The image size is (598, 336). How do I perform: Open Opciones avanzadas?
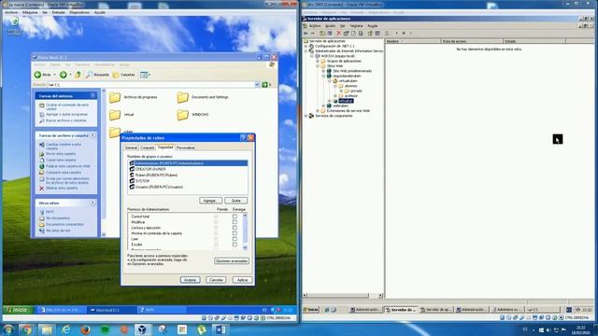click(x=232, y=261)
